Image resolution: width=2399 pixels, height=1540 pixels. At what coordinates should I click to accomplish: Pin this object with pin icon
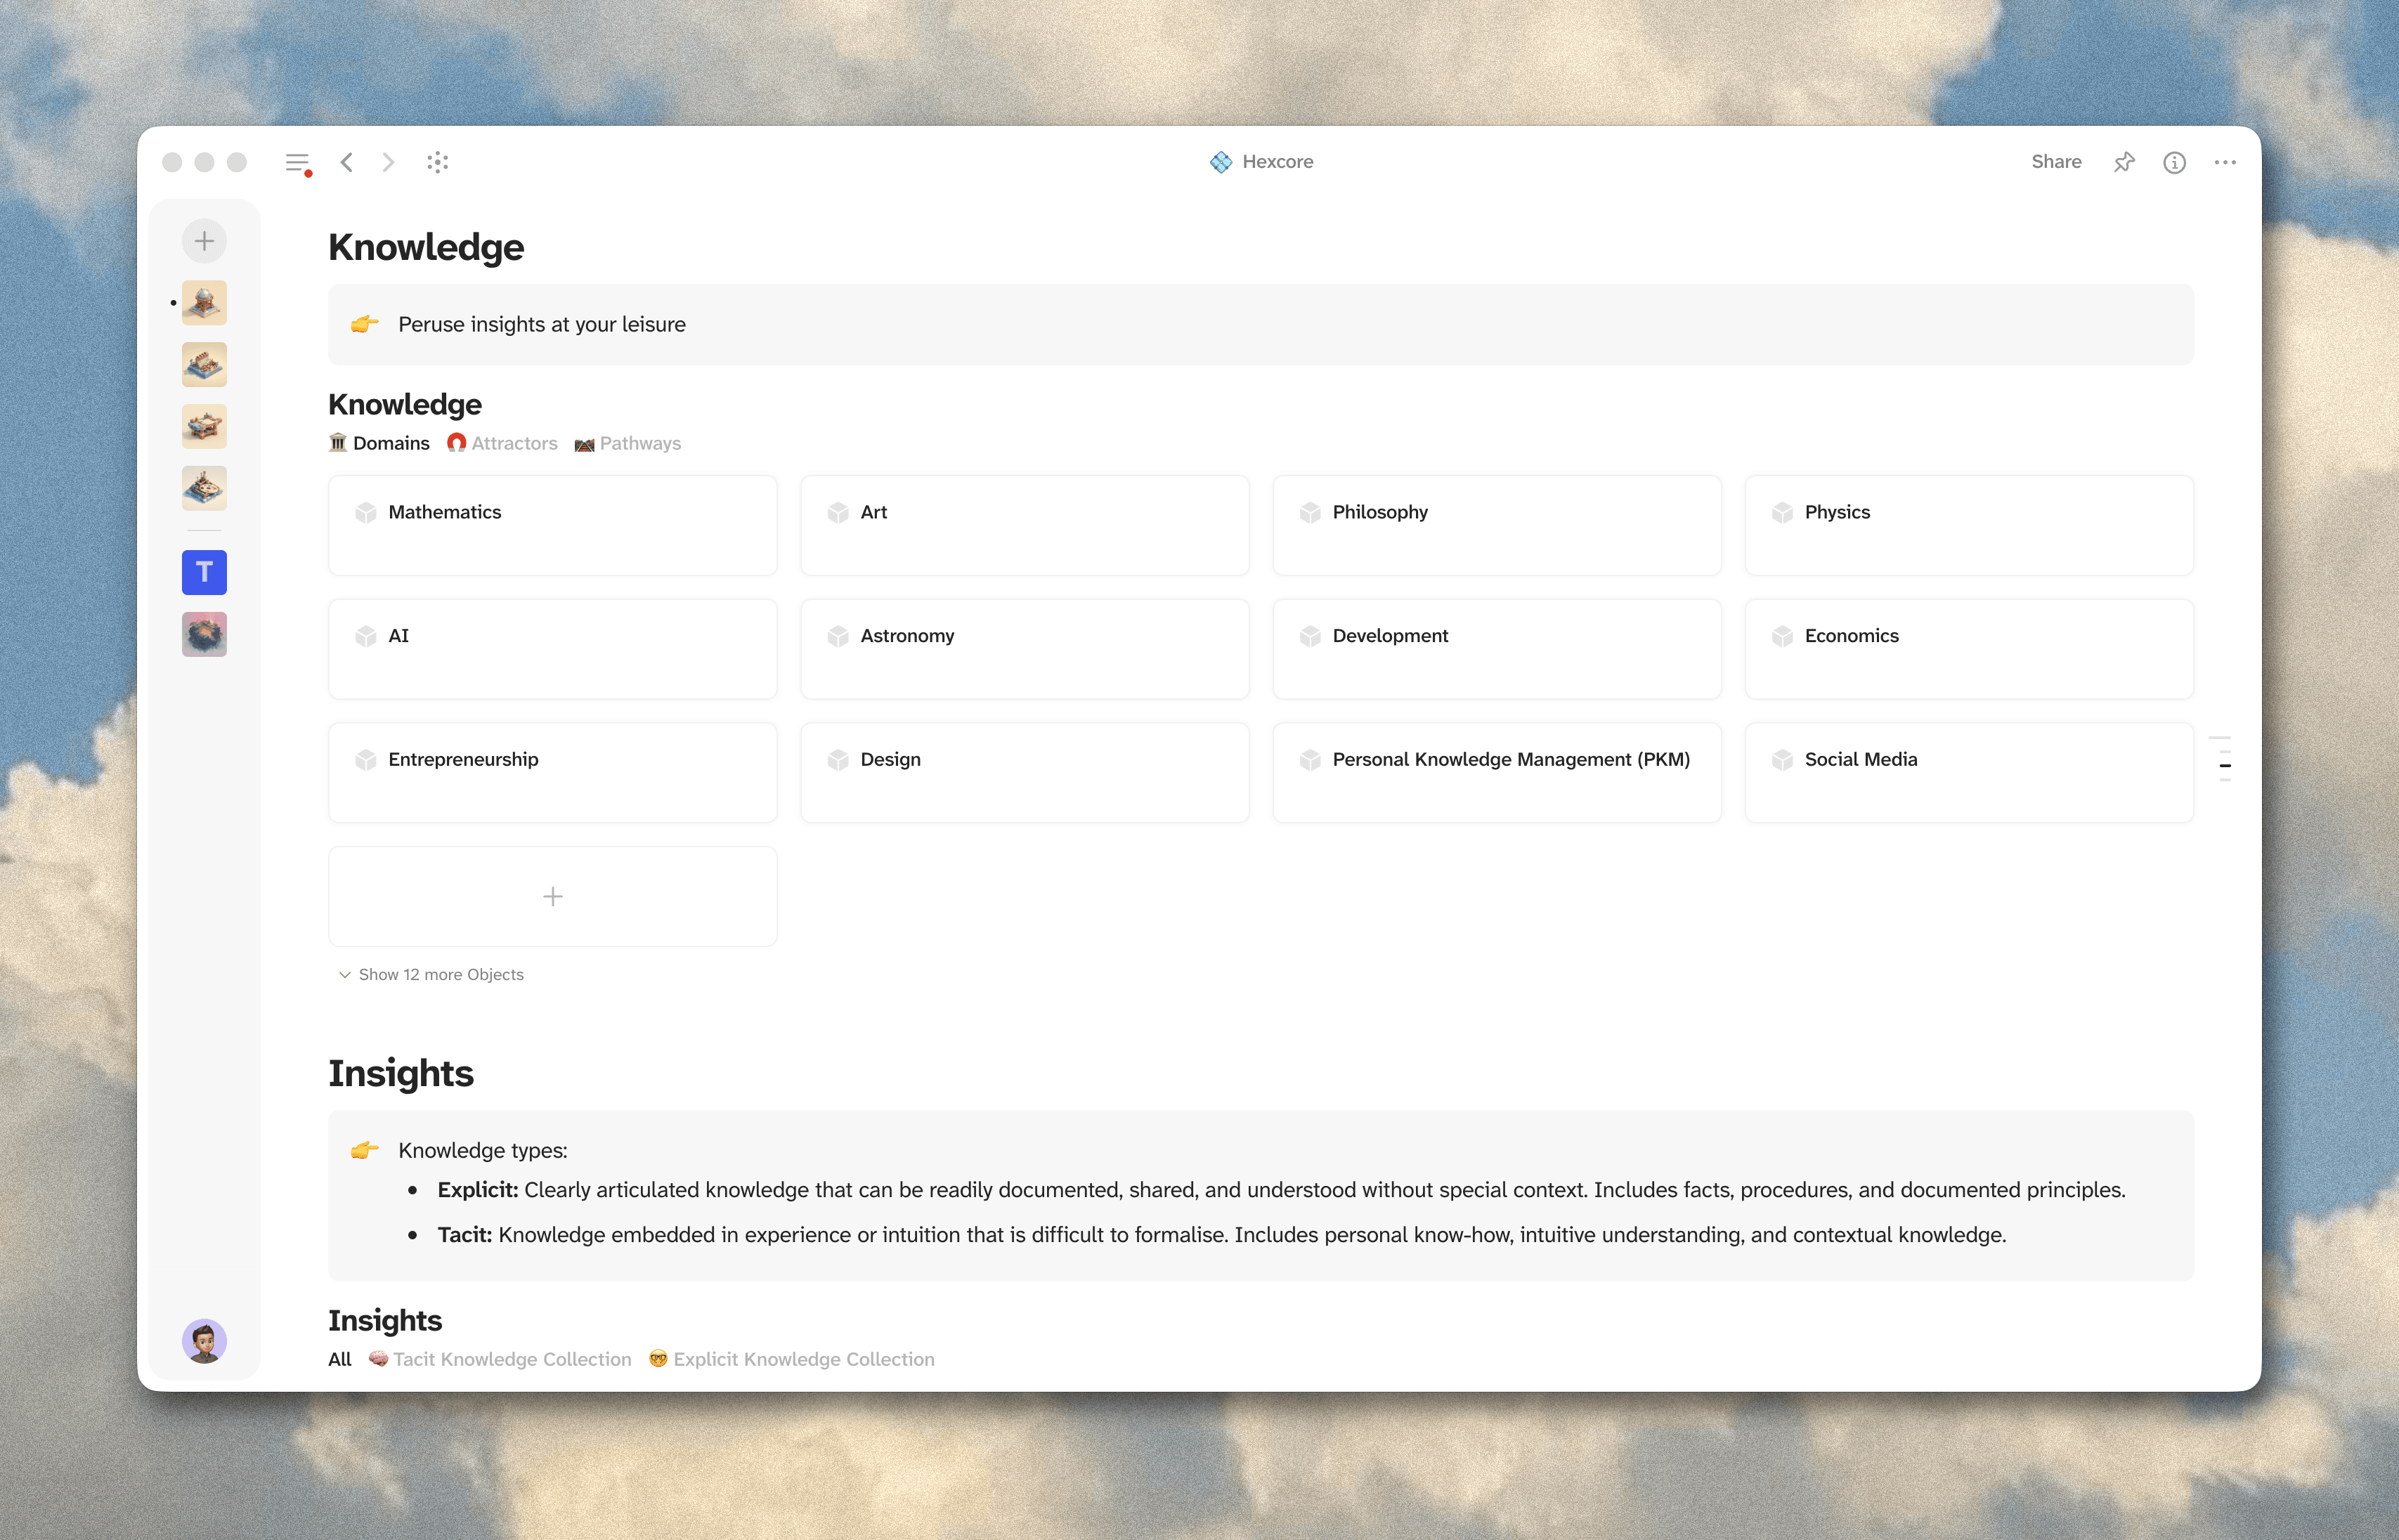pos(2124,162)
